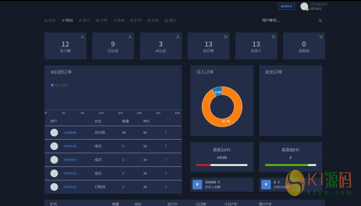Open P644143 link in the 已取消 row
This screenshot has width=361, height=206.
point(70,187)
